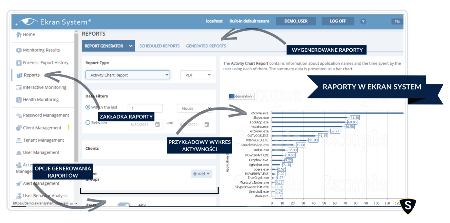Click the chrome.exe chart label

click(260, 113)
